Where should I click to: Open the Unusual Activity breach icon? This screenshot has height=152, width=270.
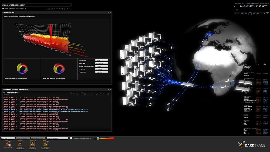tap(7, 143)
